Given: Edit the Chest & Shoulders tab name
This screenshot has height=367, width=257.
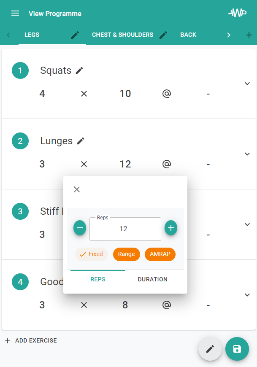Looking at the screenshot, I should click(163, 35).
